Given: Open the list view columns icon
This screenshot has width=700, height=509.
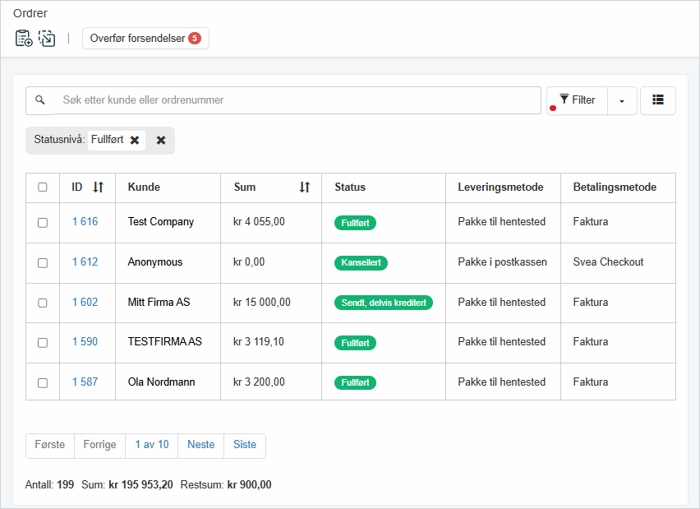Looking at the screenshot, I should tap(657, 100).
